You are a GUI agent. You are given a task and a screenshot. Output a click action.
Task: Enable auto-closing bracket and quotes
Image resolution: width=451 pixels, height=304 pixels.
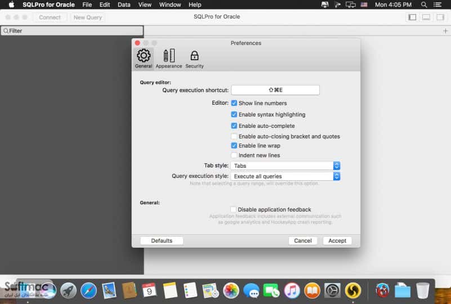(x=234, y=136)
